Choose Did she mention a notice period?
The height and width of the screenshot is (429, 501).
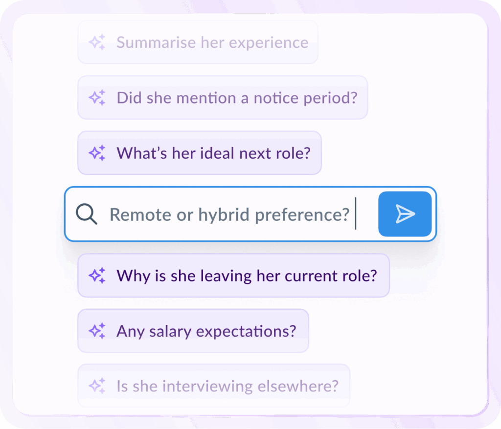tap(237, 98)
